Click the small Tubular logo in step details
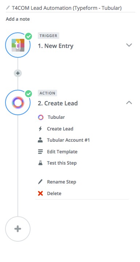 pyautogui.click(x=40, y=117)
